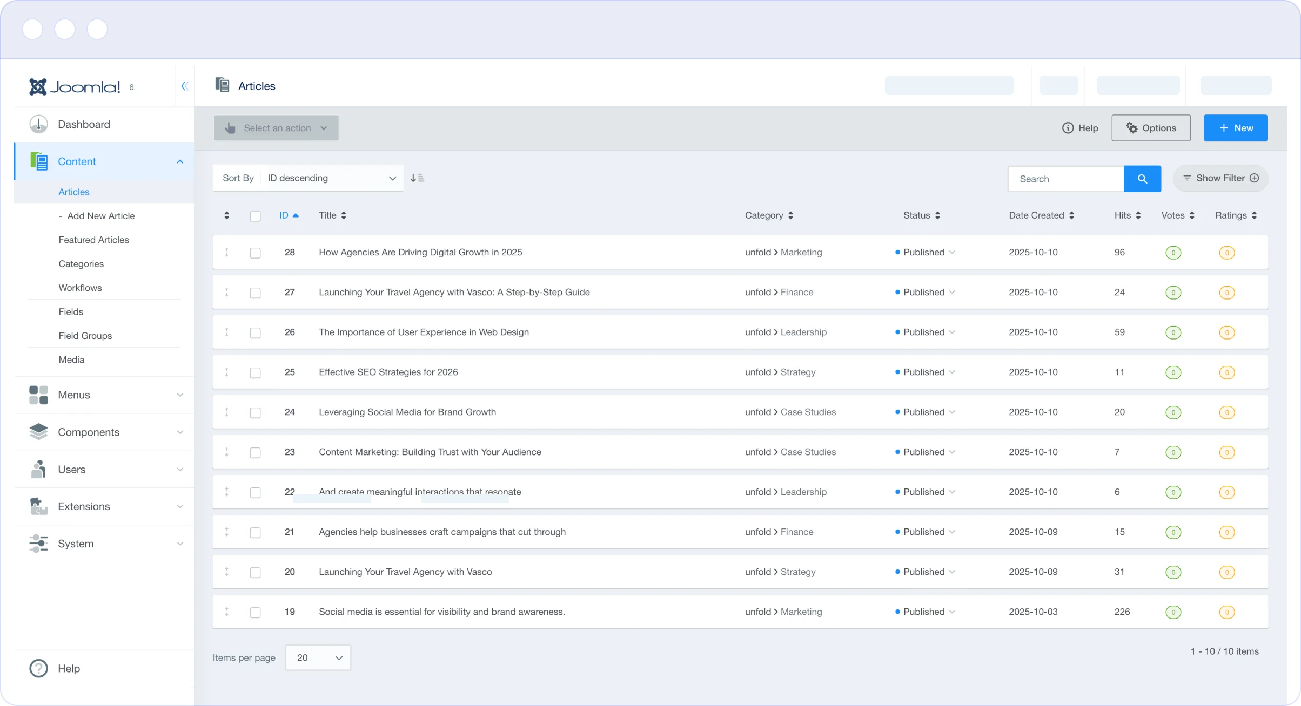The width and height of the screenshot is (1301, 706).
Task: Open article titled Effective SEO Strategies for 2026
Action: click(388, 372)
